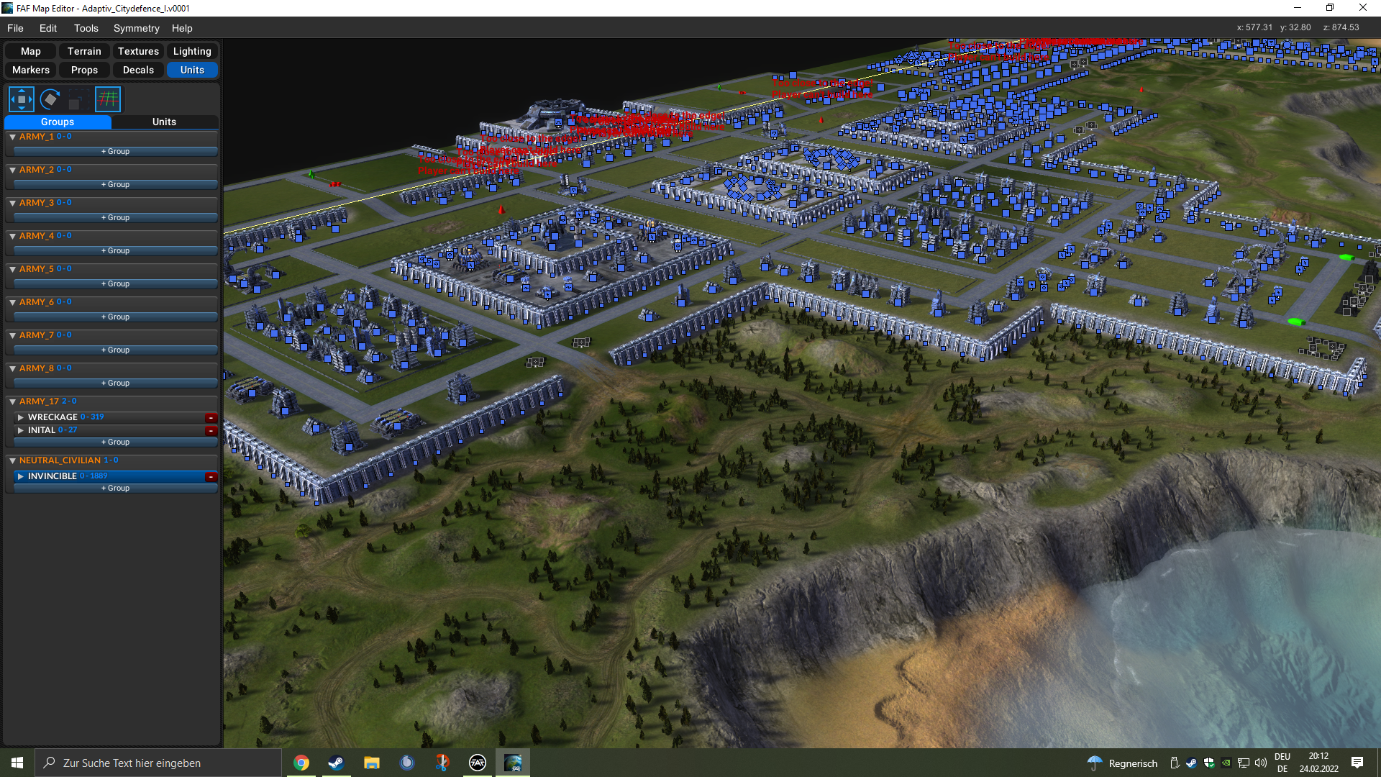Add a group under ARMY_1
Image resolution: width=1381 pixels, height=777 pixels.
click(116, 152)
